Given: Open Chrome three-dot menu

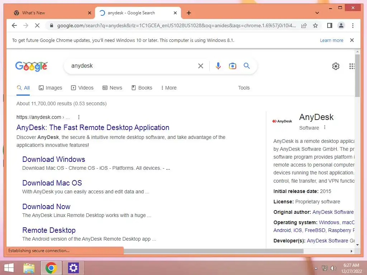Looking at the screenshot, I should [353, 25].
